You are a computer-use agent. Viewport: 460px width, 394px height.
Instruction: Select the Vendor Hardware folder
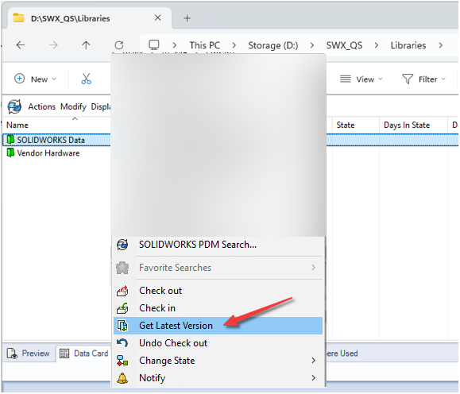[x=48, y=153]
